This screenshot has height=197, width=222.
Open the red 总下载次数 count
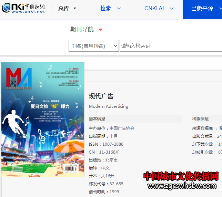pos(220,144)
